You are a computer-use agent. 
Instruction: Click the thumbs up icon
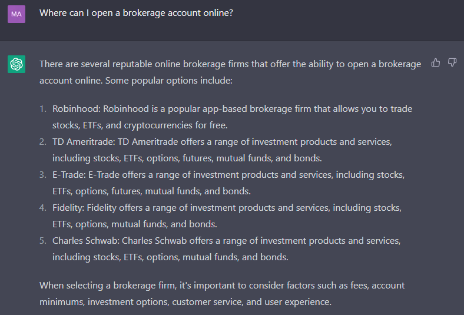coord(436,62)
